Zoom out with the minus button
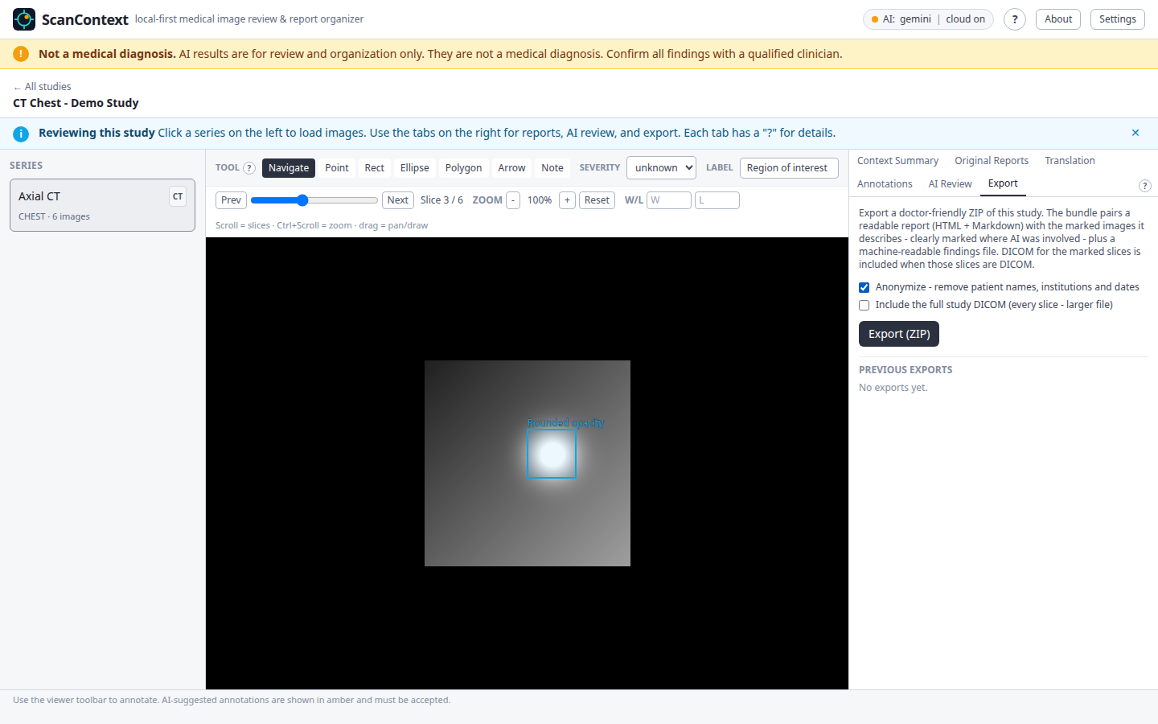Screen dimensions: 1158x724 (513, 200)
